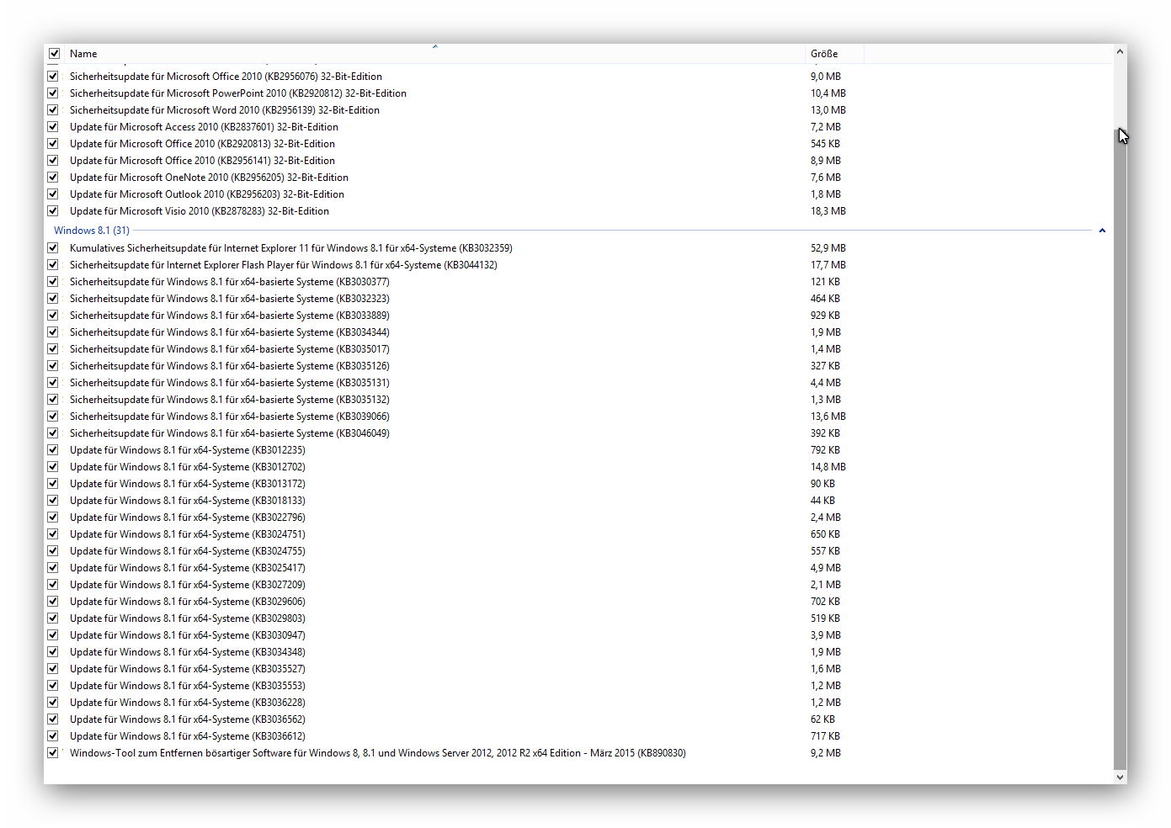This screenshot has width=1171, height=828.
Task: Click the 545 KB size value
Action: click(x=825, y=144)
